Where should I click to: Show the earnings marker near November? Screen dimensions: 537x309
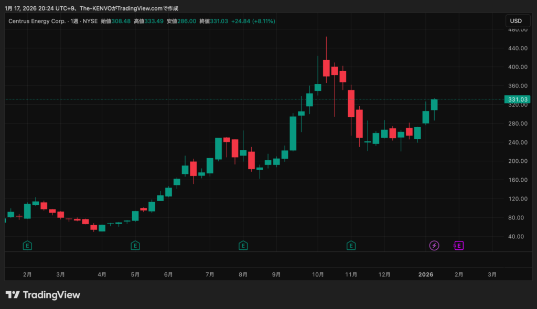click(x=351, y=245)
